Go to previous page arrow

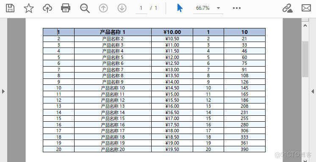pyautogui.click(x=103, y=8)
